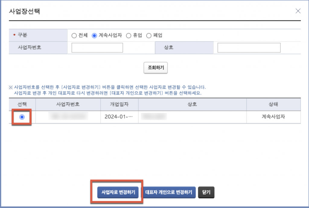Image resolution: width=309 pixels, height=208 pixels.
Task: Select the 전체 radio option
Action: pos(74,36)
